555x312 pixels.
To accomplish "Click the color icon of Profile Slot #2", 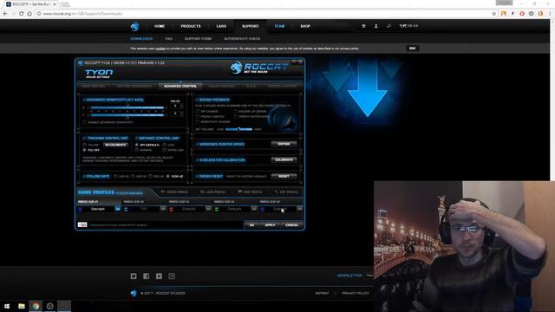I will 126,210.
